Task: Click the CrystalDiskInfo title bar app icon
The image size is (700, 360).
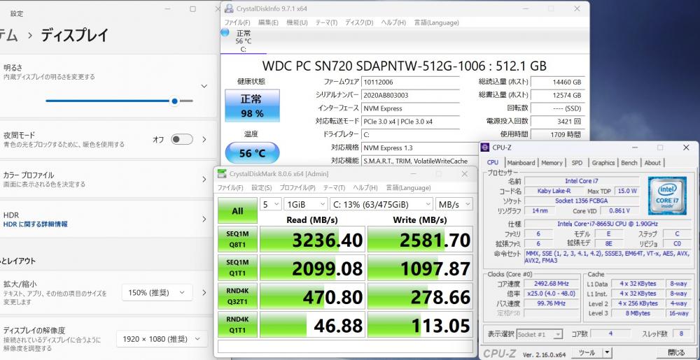Action: (x=229, y=8)
